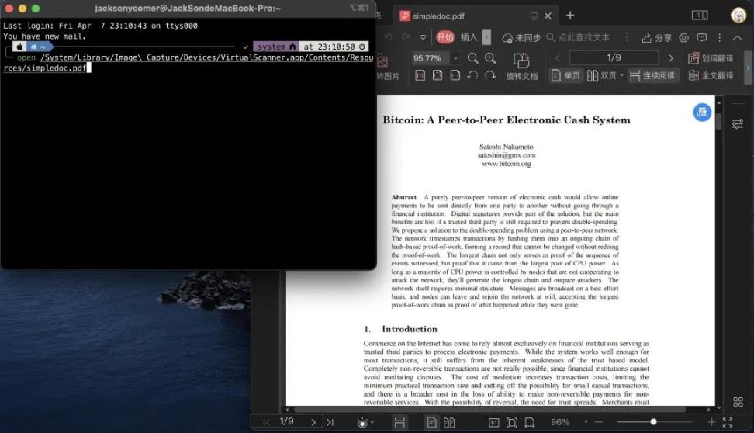Click the grid apps icon in right sidebar

point(738,402)
